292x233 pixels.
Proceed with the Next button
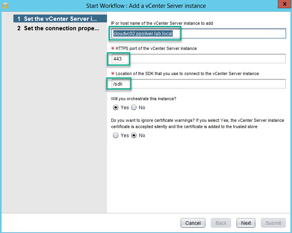click(x=246, y=223)
